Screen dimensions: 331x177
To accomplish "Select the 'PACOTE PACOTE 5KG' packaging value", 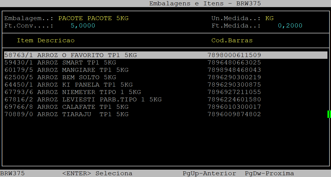I will [x=93, y=18].
